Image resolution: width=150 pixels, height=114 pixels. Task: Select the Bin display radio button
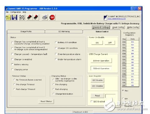pyautogui.click(x=123, y=98)
